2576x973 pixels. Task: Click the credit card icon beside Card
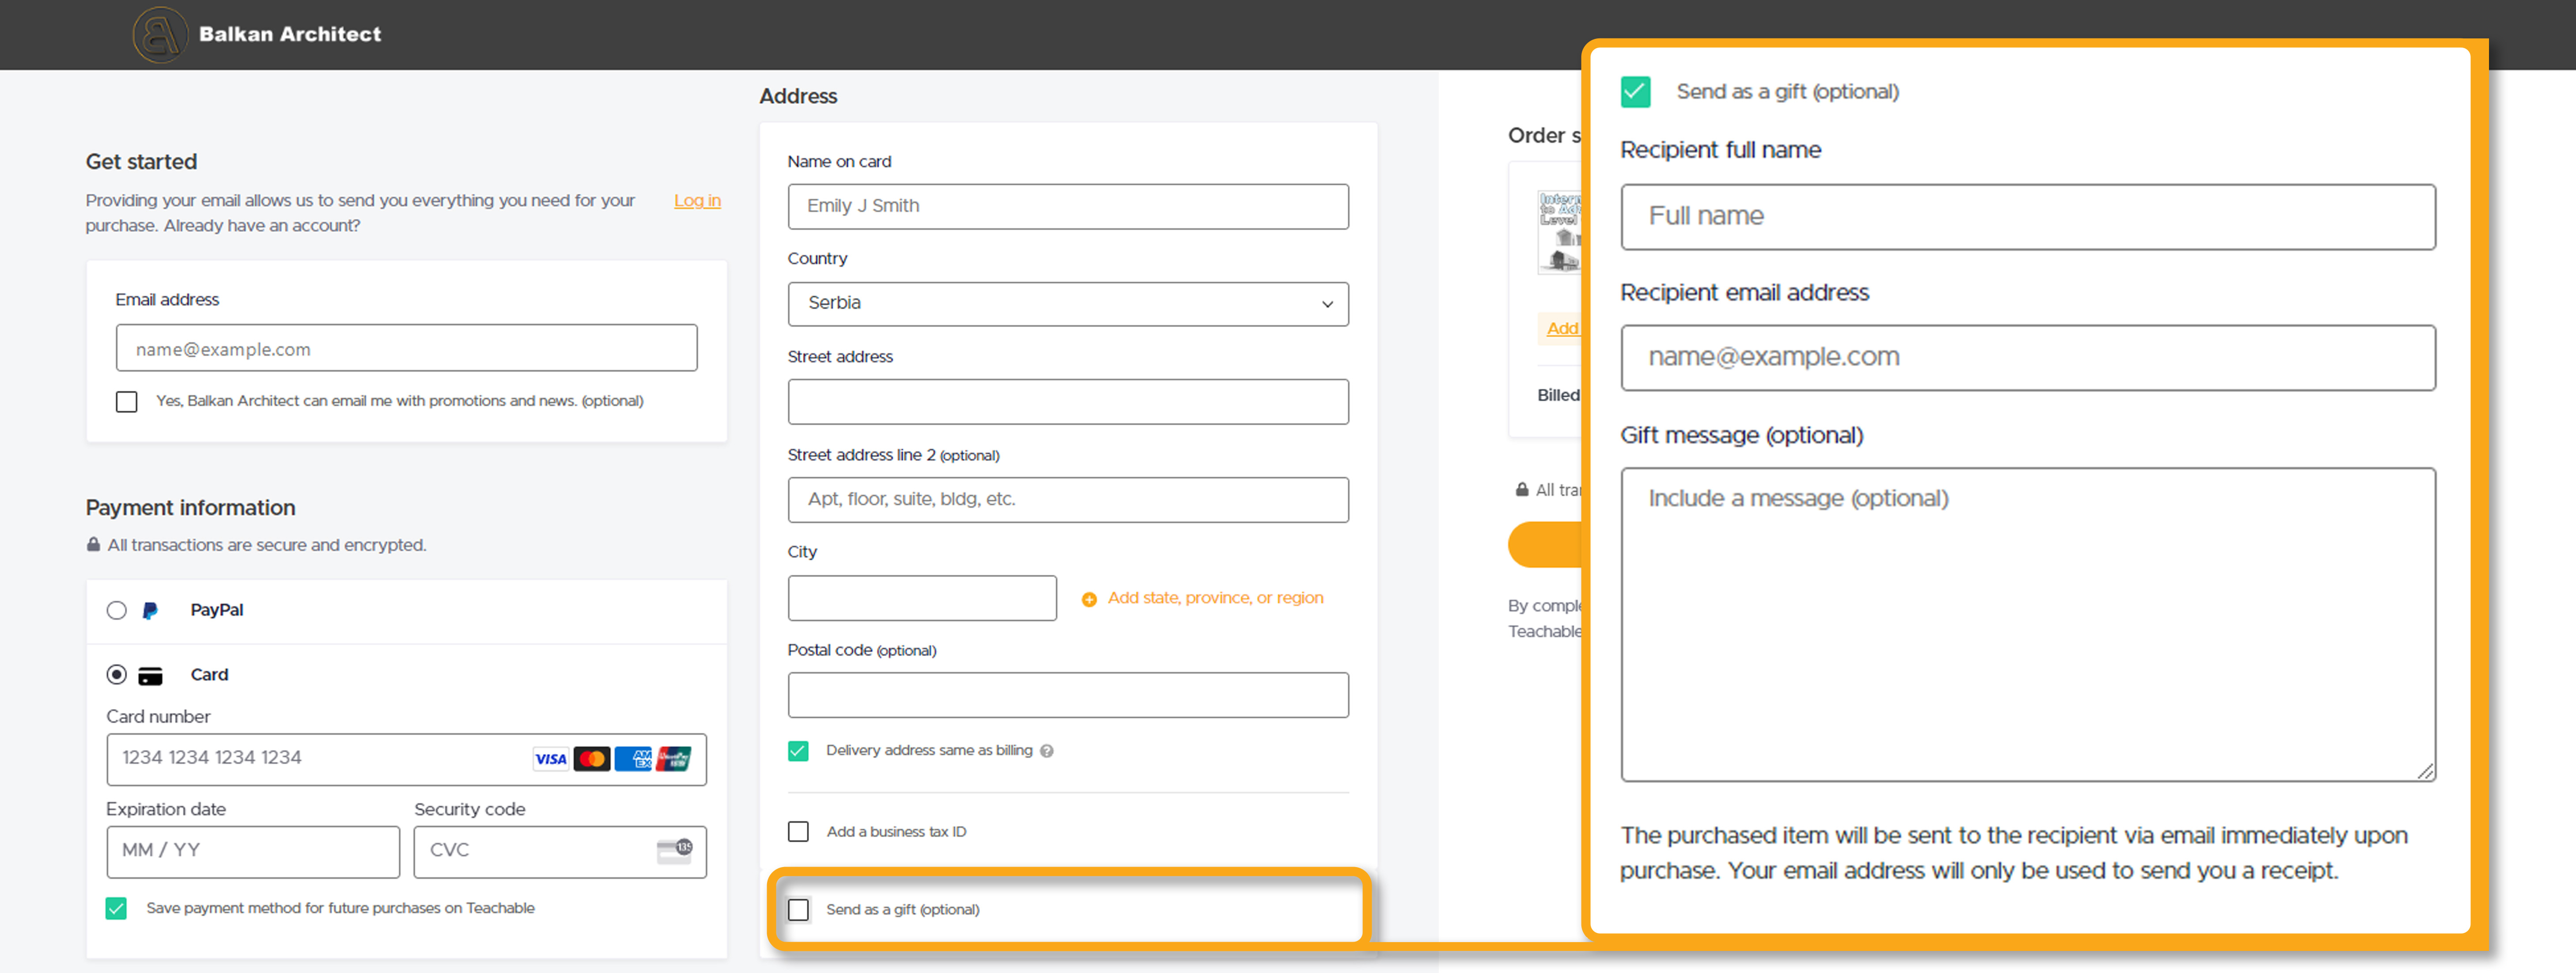tap(150, 676)
